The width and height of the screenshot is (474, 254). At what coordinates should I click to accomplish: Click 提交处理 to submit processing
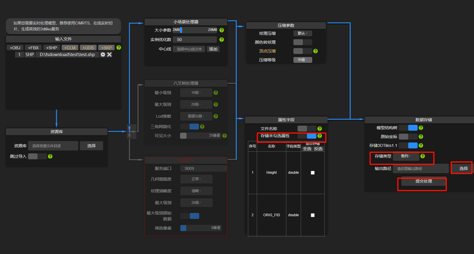coord(424,181)
